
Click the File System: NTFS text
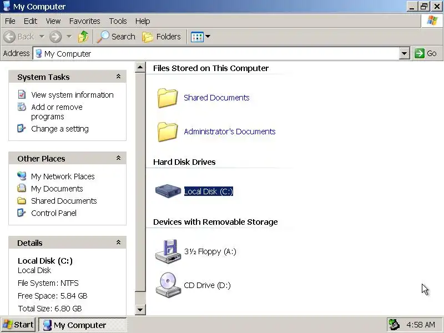pyautogui.click(x=48, y=283)
